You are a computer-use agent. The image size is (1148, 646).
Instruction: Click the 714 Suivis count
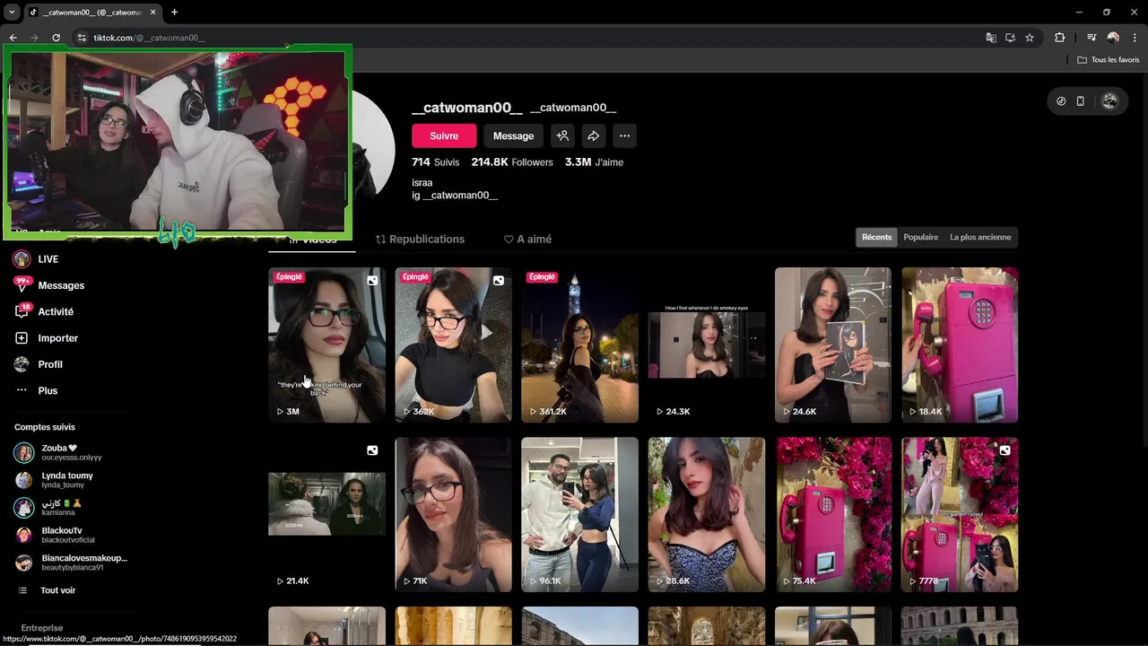[435, 162]
